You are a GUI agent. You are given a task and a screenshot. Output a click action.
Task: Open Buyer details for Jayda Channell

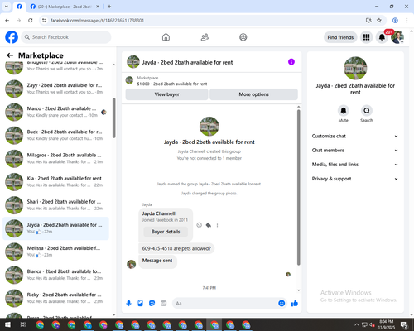[166, 232]
